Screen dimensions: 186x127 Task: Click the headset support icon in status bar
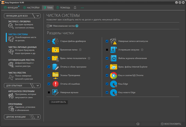click(x=137, y=124)
